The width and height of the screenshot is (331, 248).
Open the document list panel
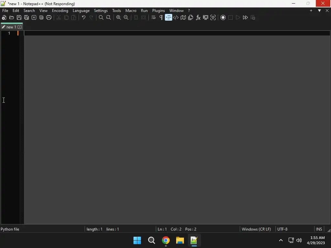(x=191, y=17)
